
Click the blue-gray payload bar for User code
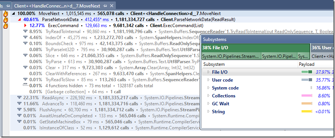coord(307,80)
